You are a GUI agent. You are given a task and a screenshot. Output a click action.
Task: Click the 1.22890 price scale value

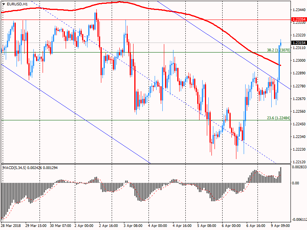[x=299, y=73]
